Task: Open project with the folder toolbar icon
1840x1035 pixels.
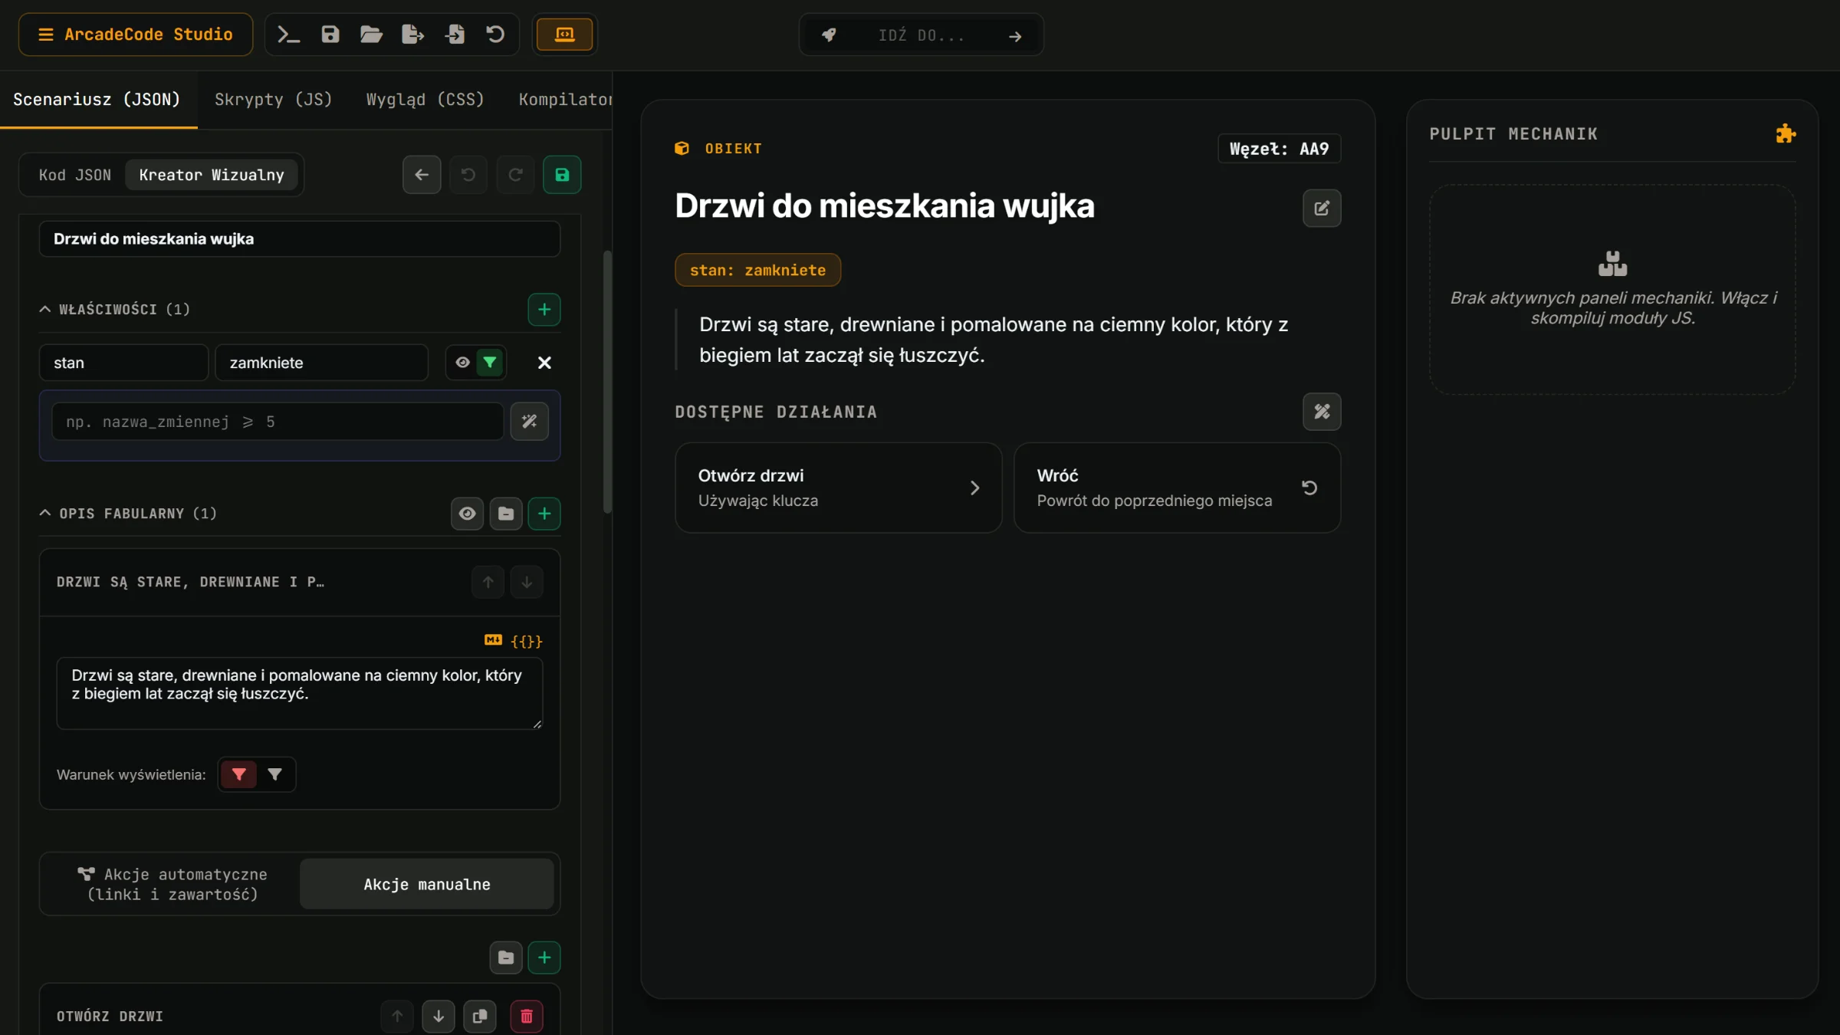Action: 371,34
